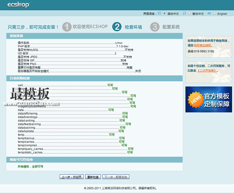Click step 2 number circle
The height and width of the screenshot is (193, 234).
pos(117,27)
